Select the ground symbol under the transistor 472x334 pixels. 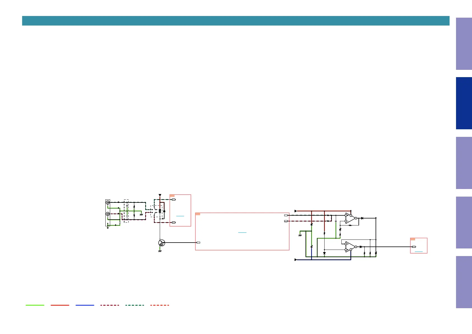pos(160,251)
